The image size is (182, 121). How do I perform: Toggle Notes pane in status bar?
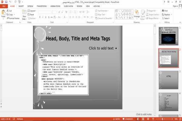coord(117,119)
